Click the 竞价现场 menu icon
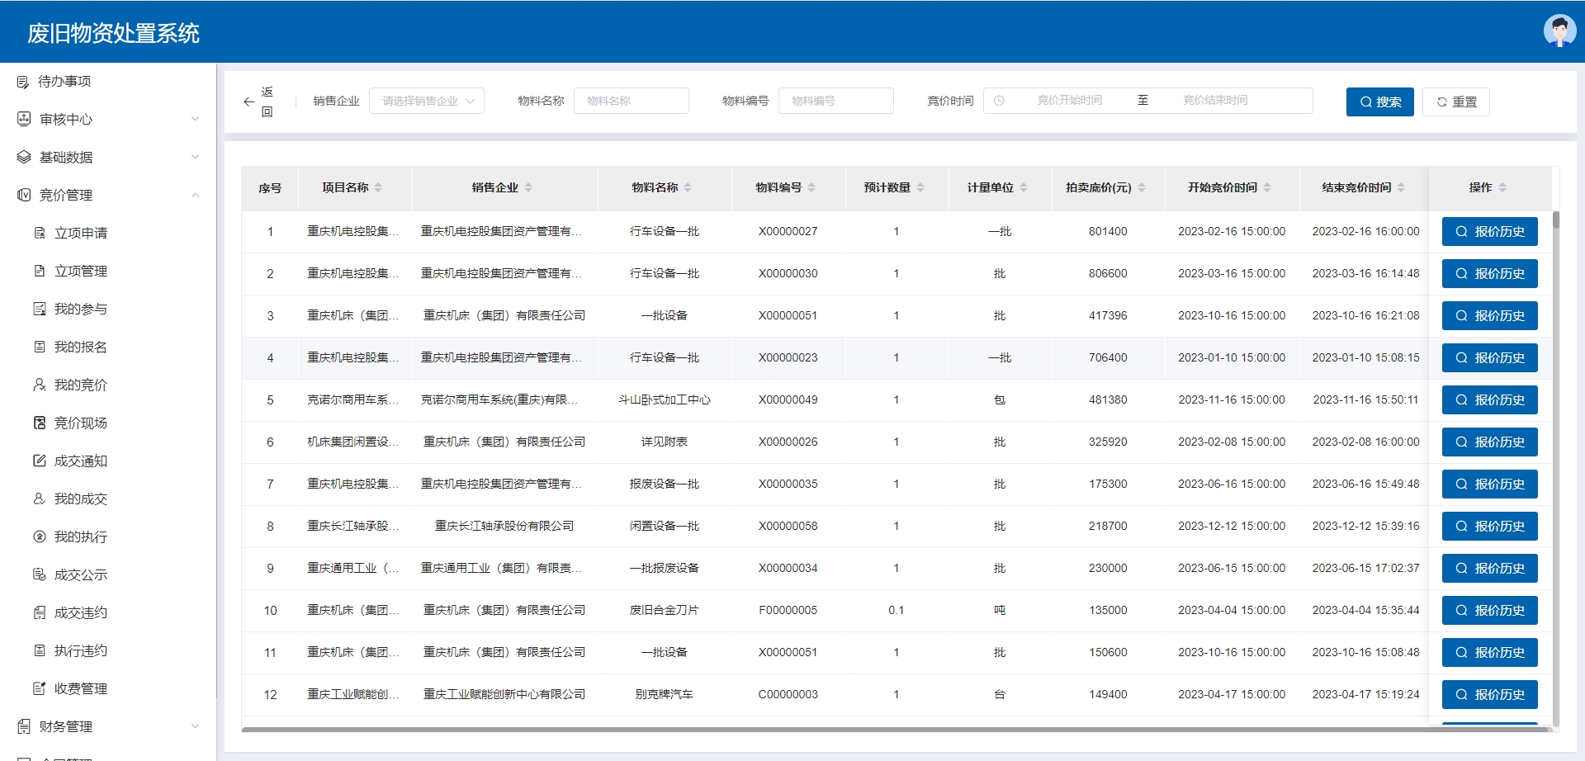The width and height of the screenshot is (1585, 761). tap(40, 423)
